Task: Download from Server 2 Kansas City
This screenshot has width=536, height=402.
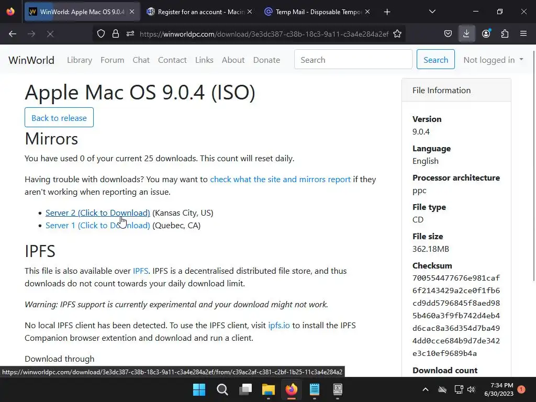Action: (x=98, y=213)
